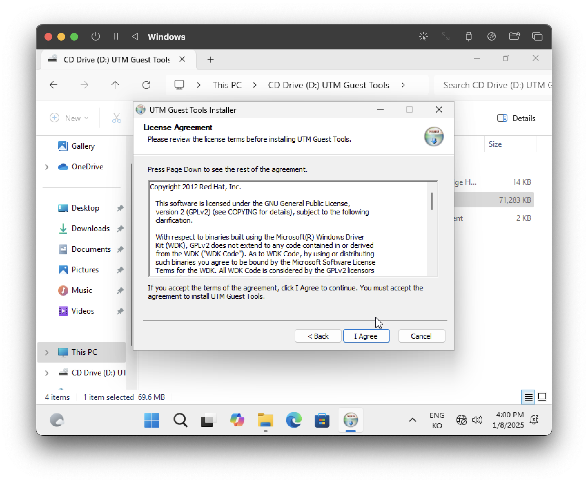Open the UTM USB devices icon
Image resolution: width=588 pixels, height=483 pixels.
coord(468,36)
